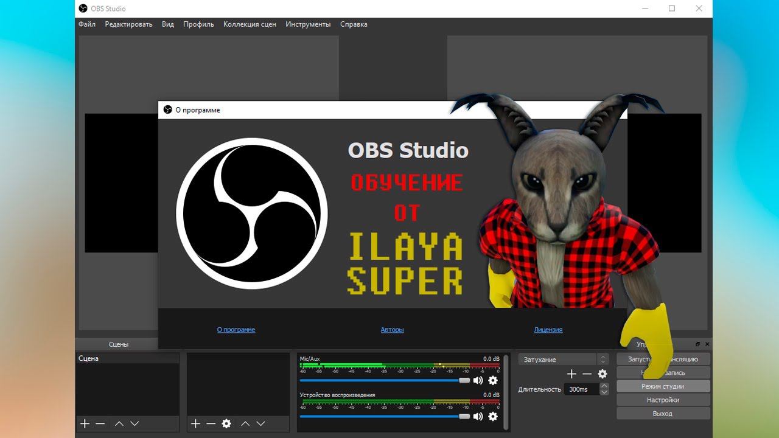Screen dimensions: 779x438
Task: Undock the Controls panel with the float icon
Action: coord(697,344)
